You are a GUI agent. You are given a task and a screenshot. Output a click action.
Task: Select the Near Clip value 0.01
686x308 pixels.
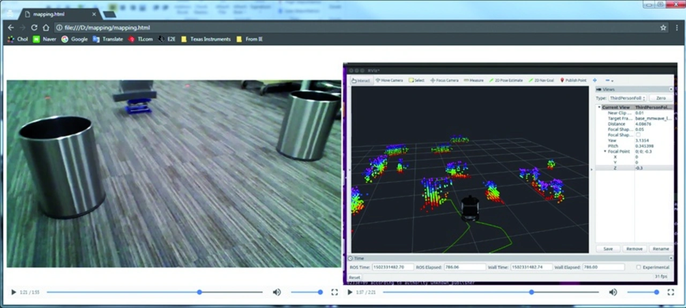(x=640, y=113)
